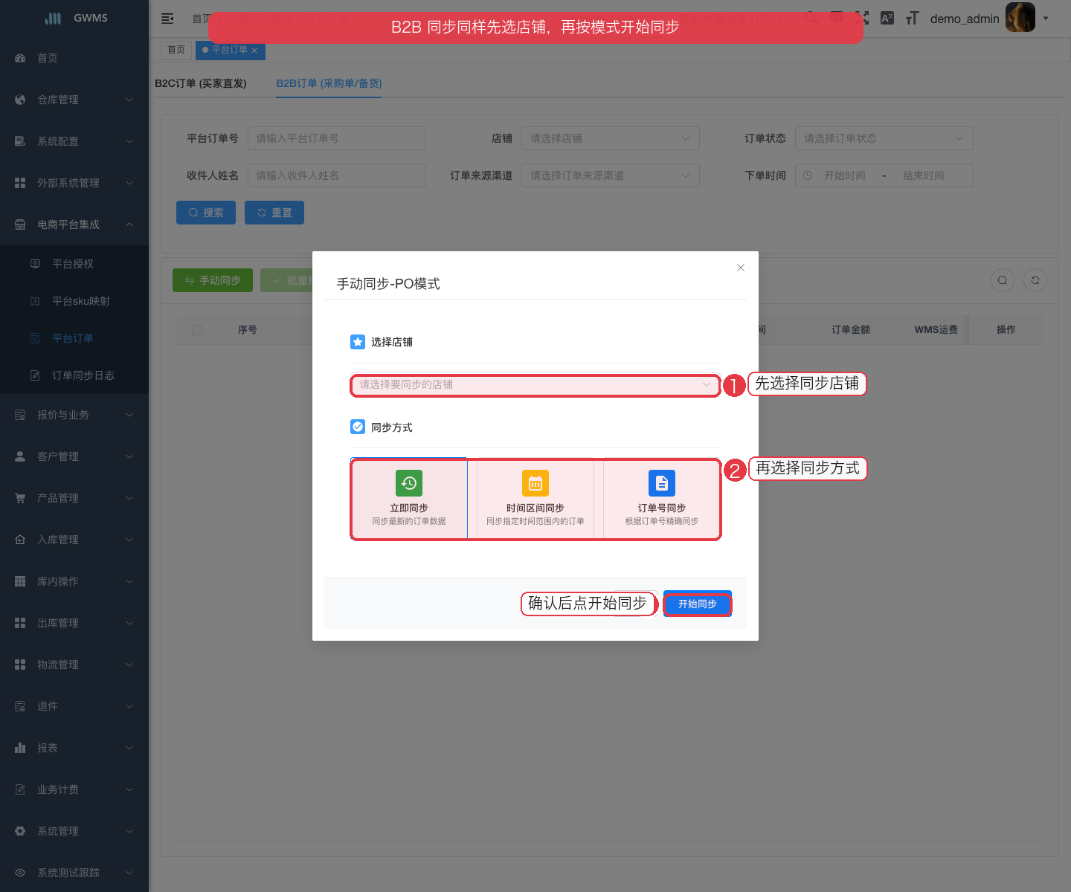Image resolution: width=1071 pixels, height=892 pixels.
Task: Collapse the sidebar with hamburger icon
Action: pyautogui.click(x=167, y=19)
